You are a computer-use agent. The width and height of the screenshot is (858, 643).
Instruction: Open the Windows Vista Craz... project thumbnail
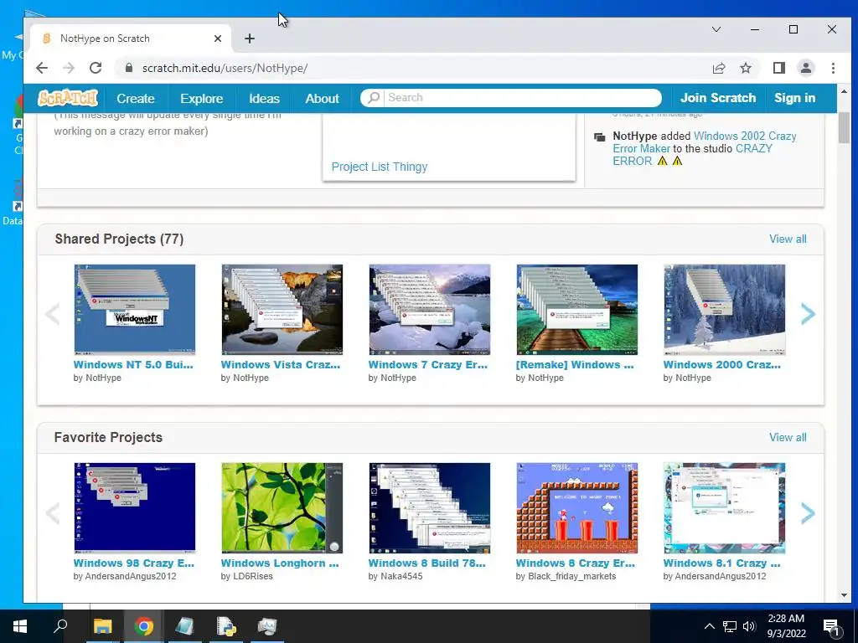click(282, 310)
